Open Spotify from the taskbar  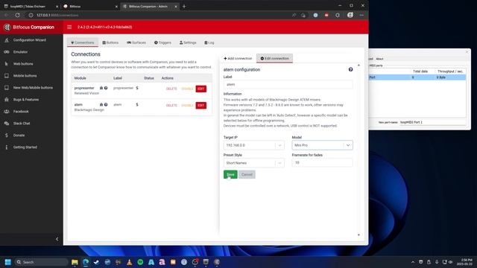coord(140,262)
